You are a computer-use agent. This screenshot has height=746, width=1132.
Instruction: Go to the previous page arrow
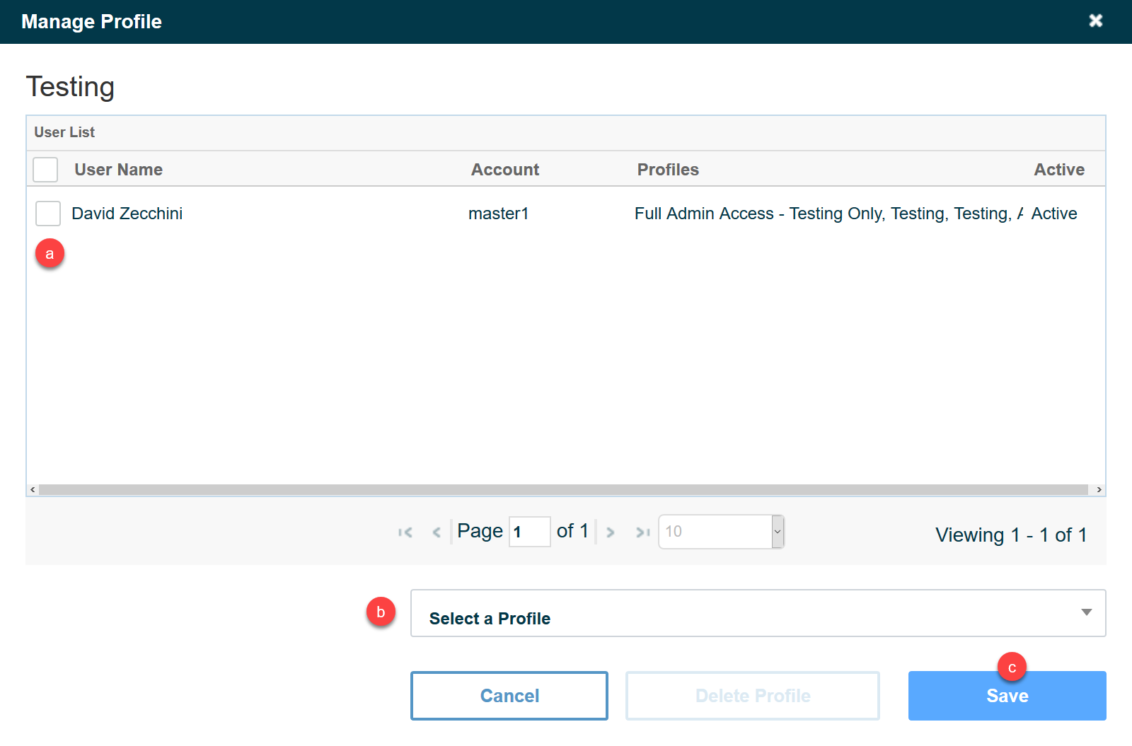pos(437,532)
